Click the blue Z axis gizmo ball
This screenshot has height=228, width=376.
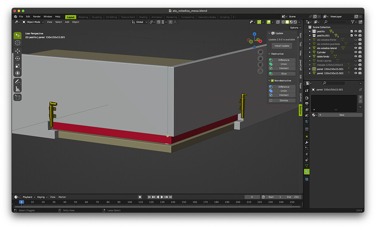tap(254, 34)
